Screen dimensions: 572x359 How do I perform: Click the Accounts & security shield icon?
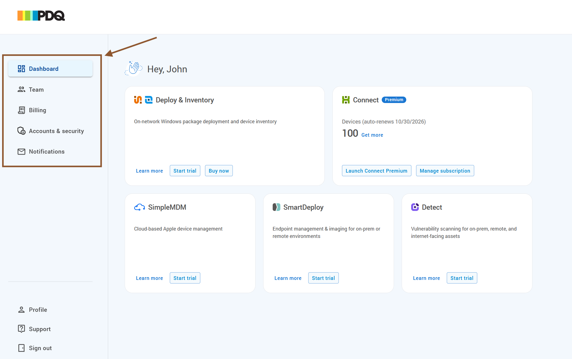coord(21,131)
